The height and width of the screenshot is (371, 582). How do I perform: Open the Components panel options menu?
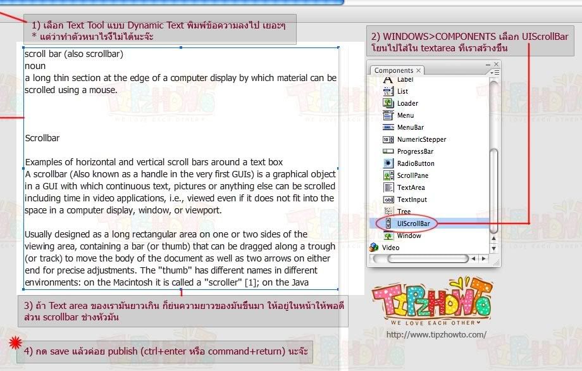[x=495, y=71]
